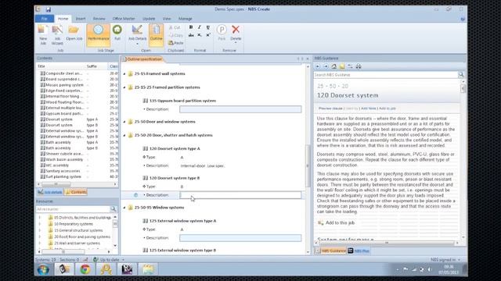Screen dimensions: 501x281
Task: Switch to the Insert ribbon tab
Action: pyautogui.click(x=80, y=19)
